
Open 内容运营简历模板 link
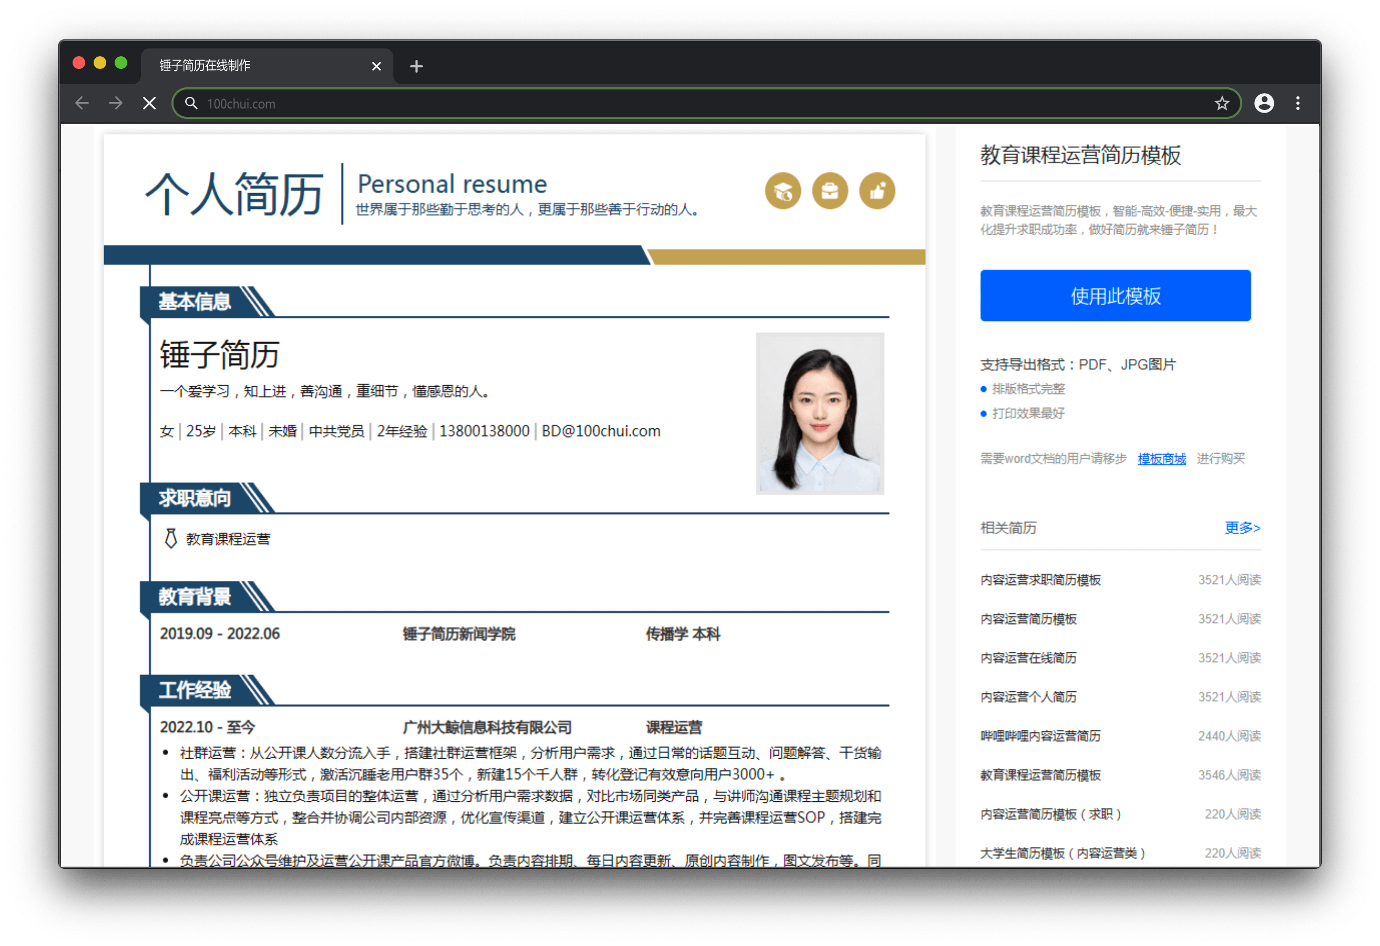tap(1029, 619)
